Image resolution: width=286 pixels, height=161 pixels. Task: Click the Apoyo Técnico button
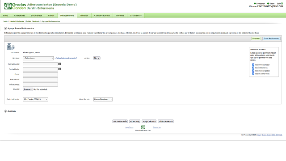149,121
